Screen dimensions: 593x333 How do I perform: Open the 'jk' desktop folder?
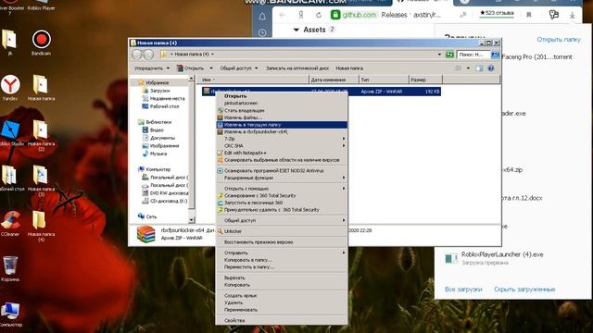[9, 43]
